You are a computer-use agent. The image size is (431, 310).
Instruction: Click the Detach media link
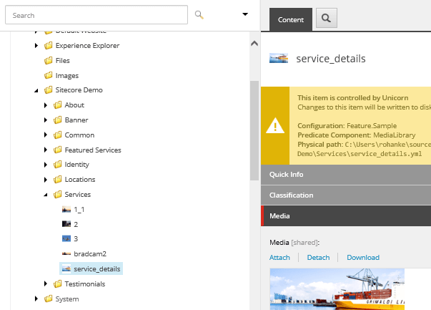click(318, 258)
